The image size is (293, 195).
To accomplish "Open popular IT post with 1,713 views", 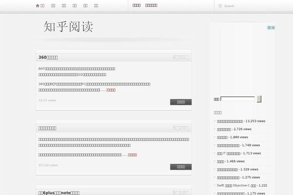I will pos(229,154).
